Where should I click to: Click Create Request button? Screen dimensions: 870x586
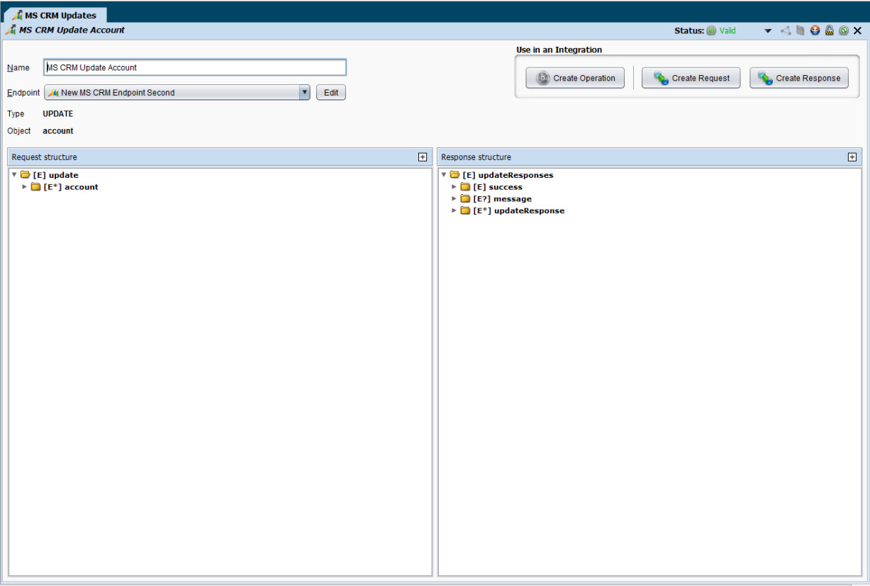(691, 78)
